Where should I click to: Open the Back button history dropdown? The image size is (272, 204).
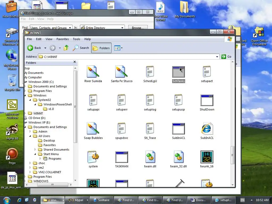[x=45, y=48]
